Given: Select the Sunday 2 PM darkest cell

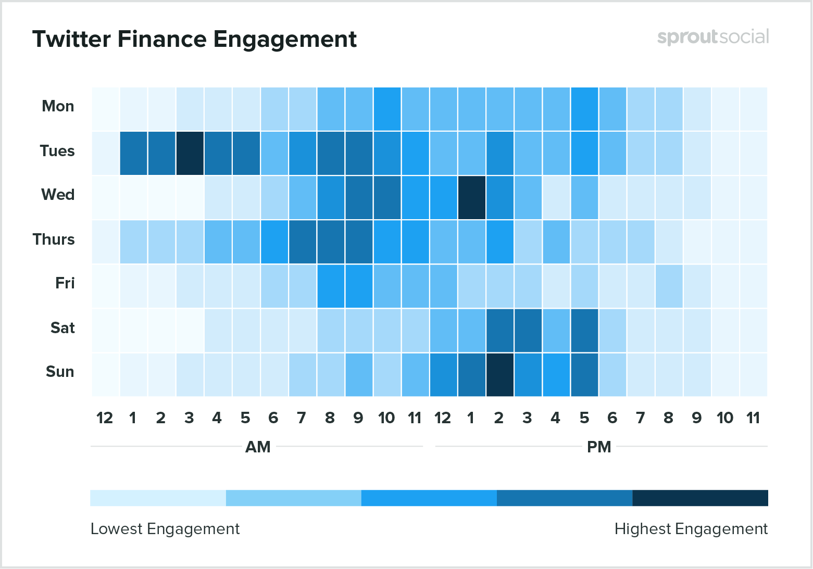Looking at the screenshot, I should 500,374.
